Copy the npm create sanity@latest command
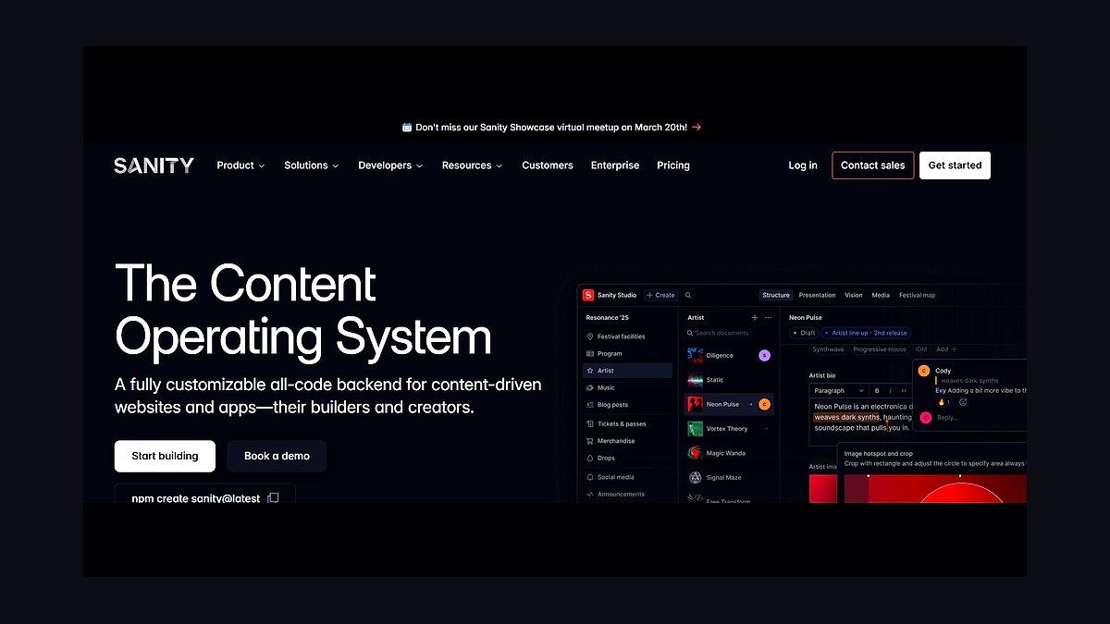1110x624 pixels. [272, 498]
